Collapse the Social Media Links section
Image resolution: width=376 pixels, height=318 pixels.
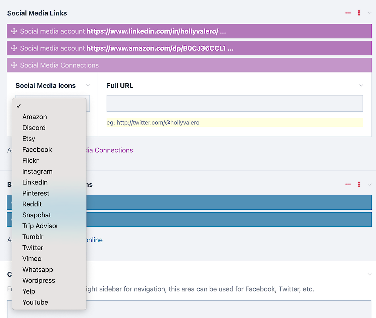(370, 13)
